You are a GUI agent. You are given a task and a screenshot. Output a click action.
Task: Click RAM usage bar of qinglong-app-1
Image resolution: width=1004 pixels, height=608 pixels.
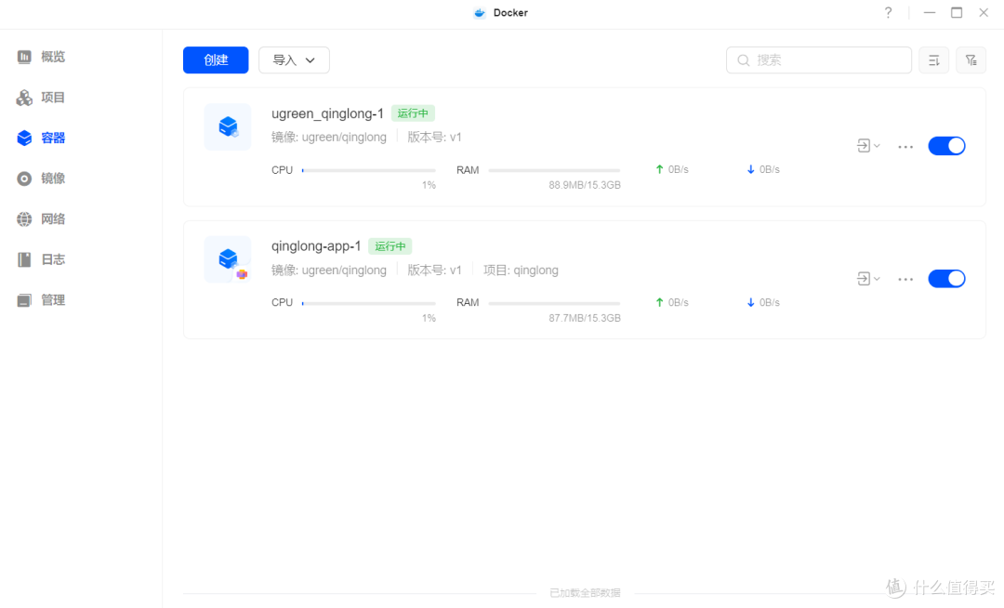pos(554,303)
